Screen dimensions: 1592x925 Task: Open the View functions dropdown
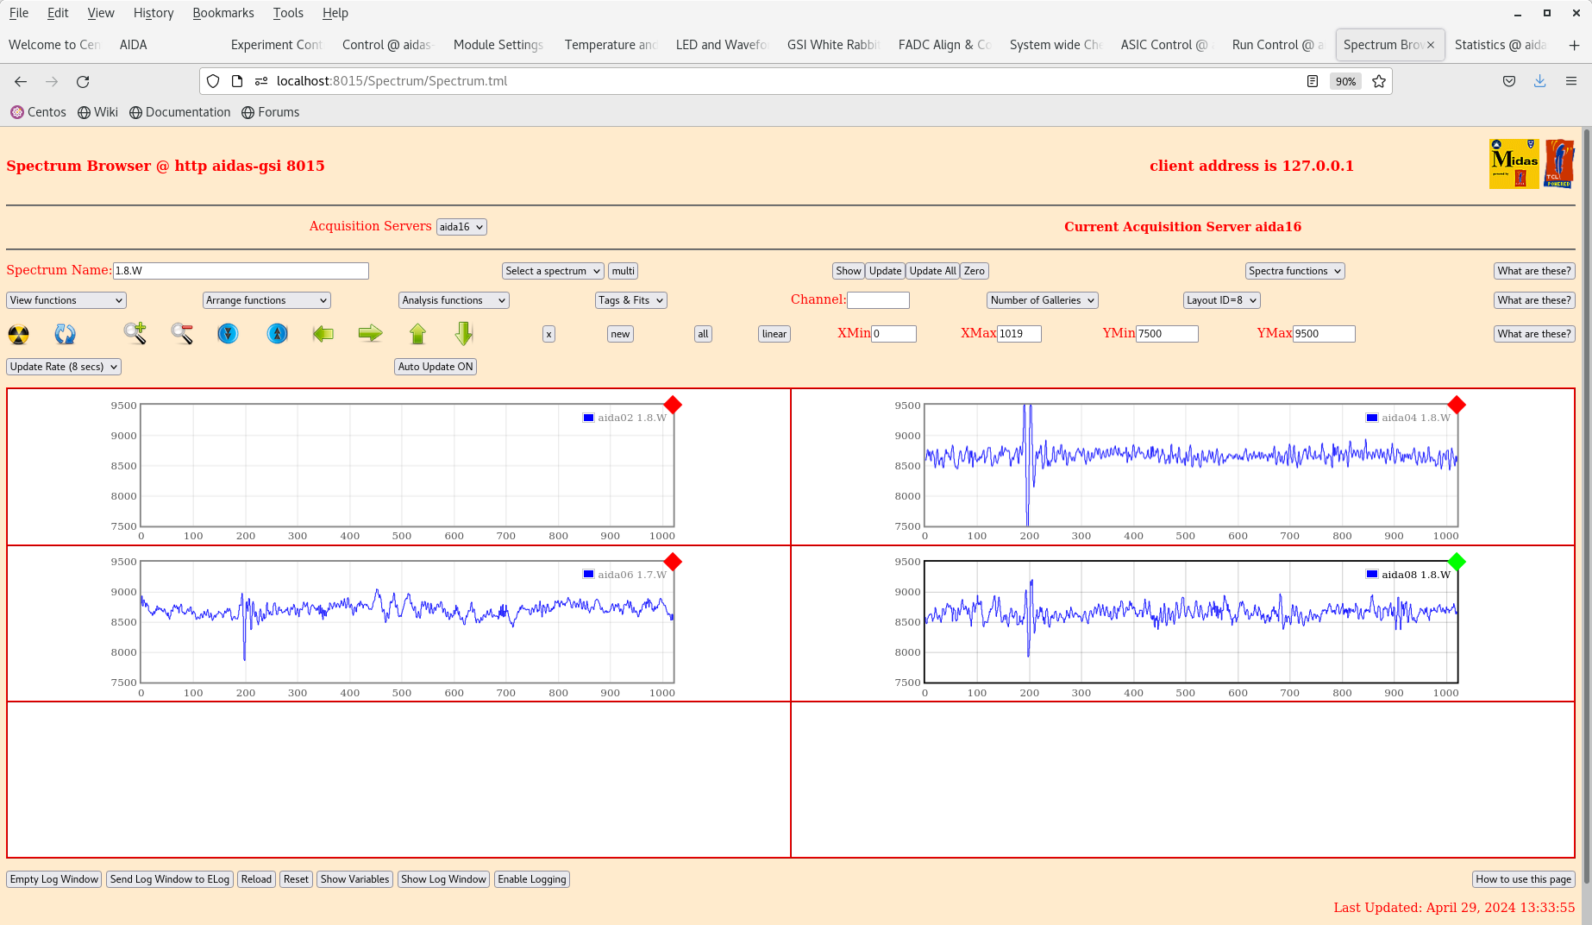coord(66,300)
